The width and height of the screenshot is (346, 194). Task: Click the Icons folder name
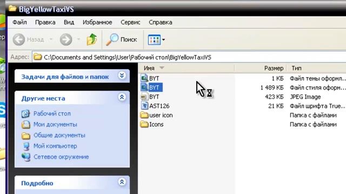pos(156,124)
